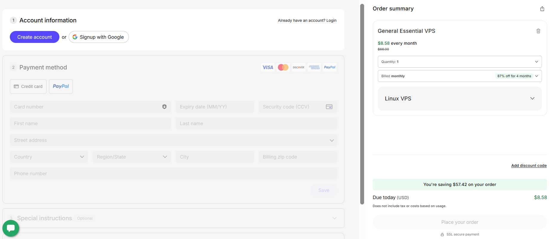
Task: Expand the Special instructions section
Action: [173, 218]
